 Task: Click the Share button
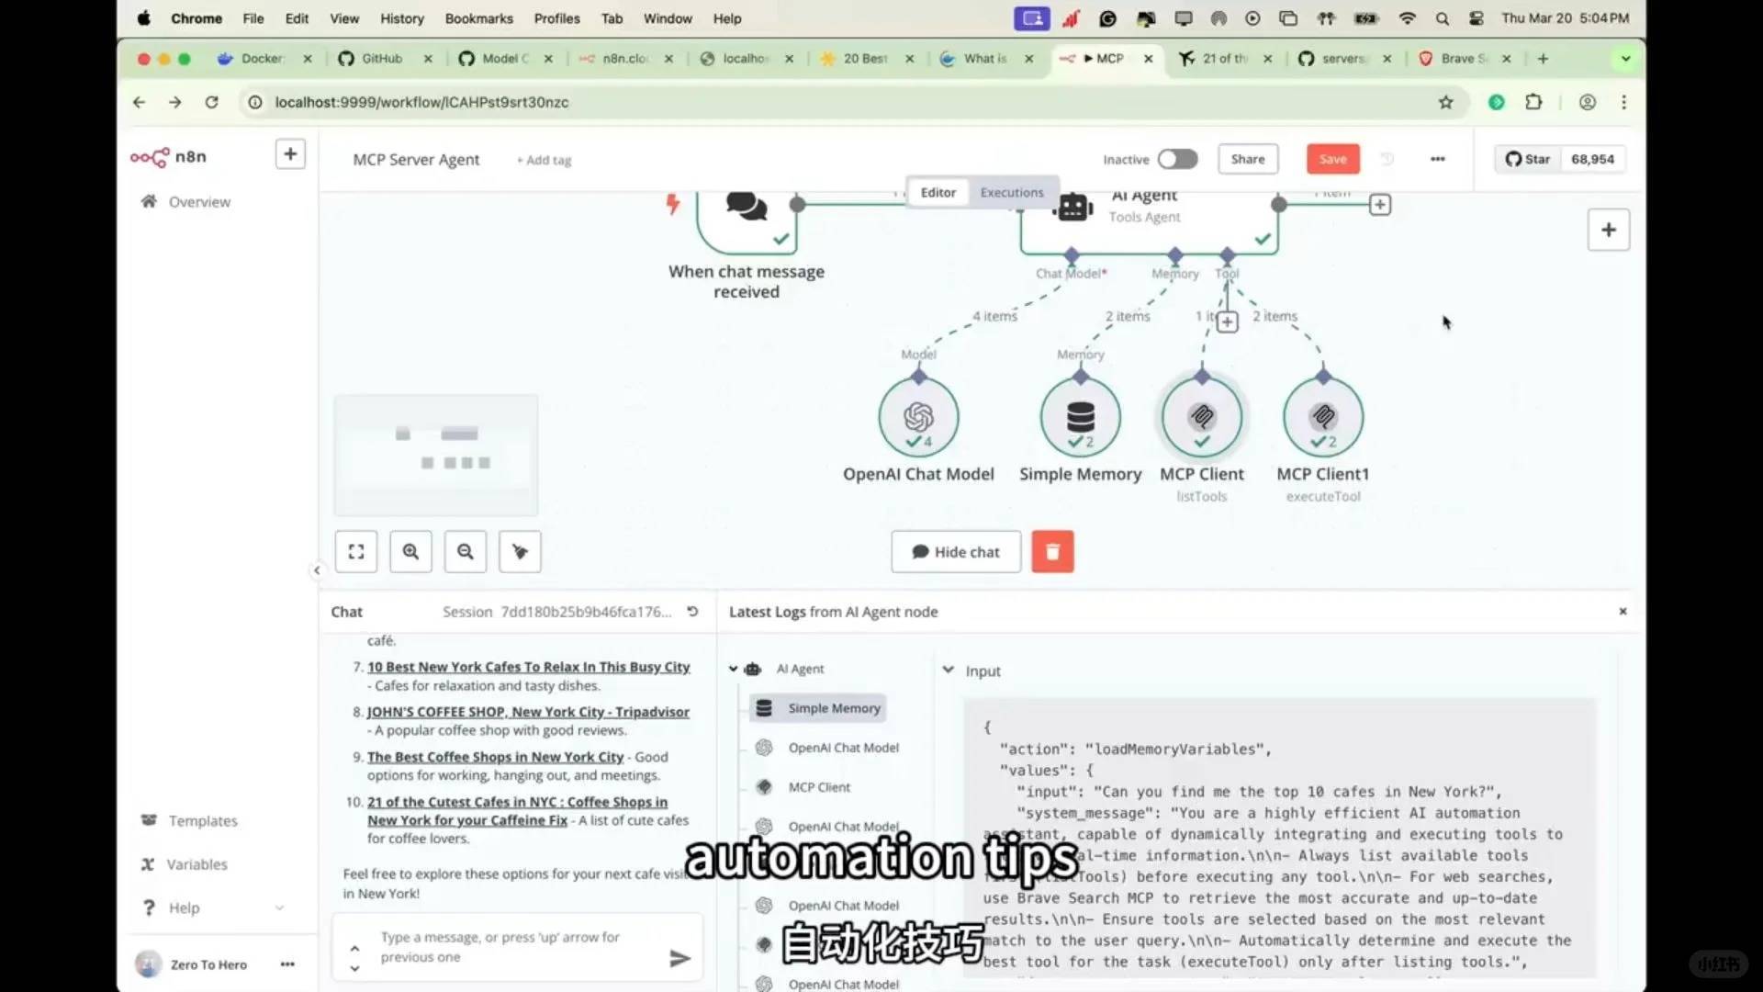coord(1247,158)
